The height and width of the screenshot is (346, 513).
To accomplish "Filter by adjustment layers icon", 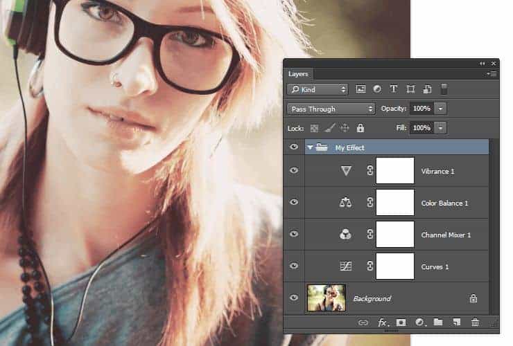I will pos(377,89).
